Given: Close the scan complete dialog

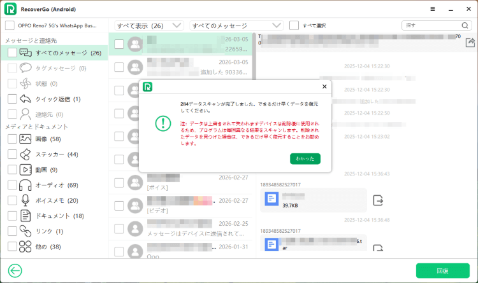Looking at the screenshot, I should coord(324,86).
